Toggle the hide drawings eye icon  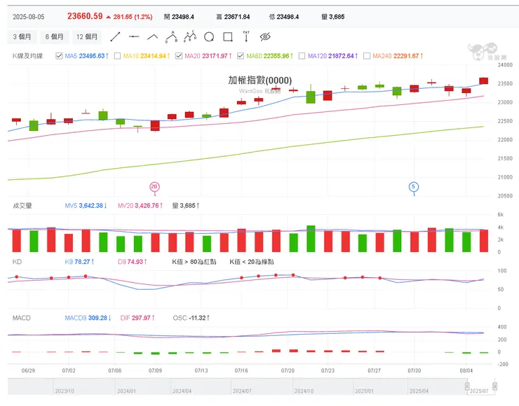tap(265, 36)
